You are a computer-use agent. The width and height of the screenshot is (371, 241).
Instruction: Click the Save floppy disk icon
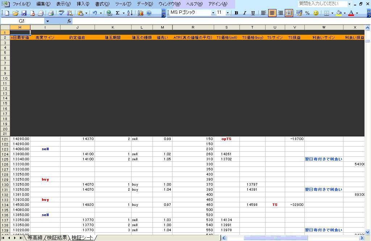(x=24, y=13)
